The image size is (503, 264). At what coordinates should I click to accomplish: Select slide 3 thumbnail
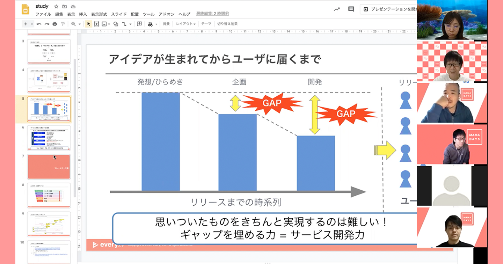pos(49,52)
